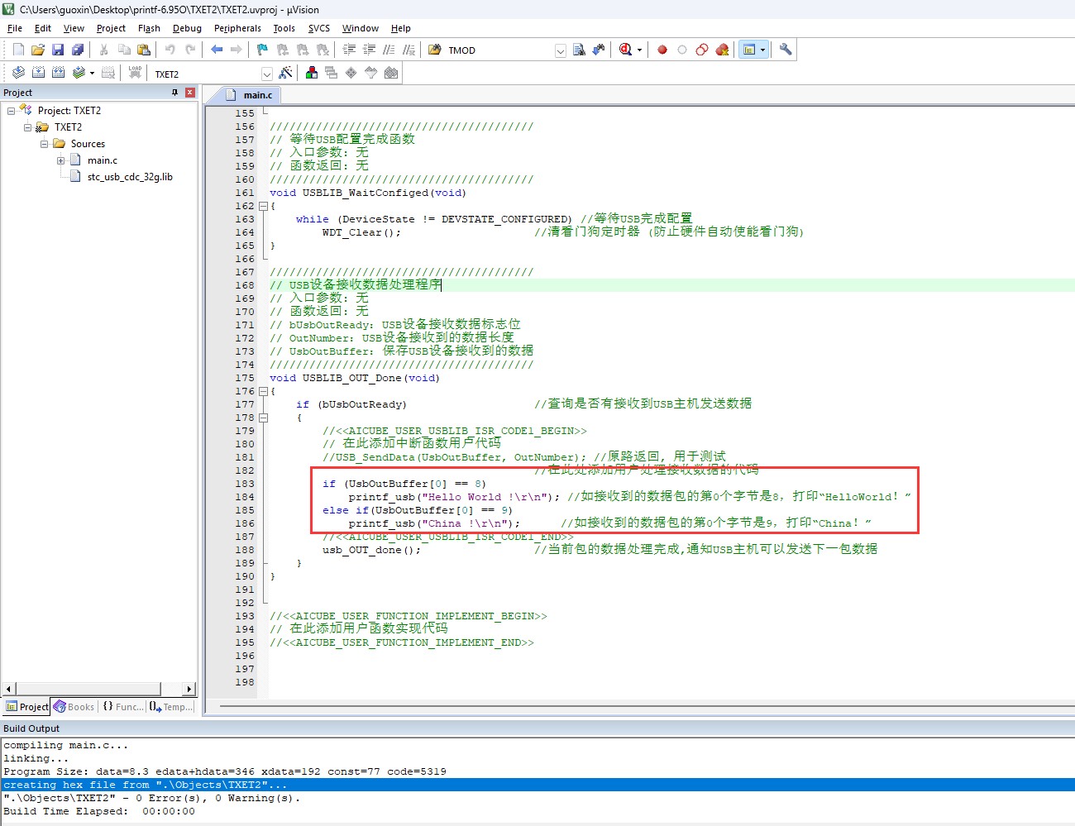The image size is (1075, 826).
Task: Navigate backwards with the blue left arrow
Action: pyautogui.click(x=217, y=50)
